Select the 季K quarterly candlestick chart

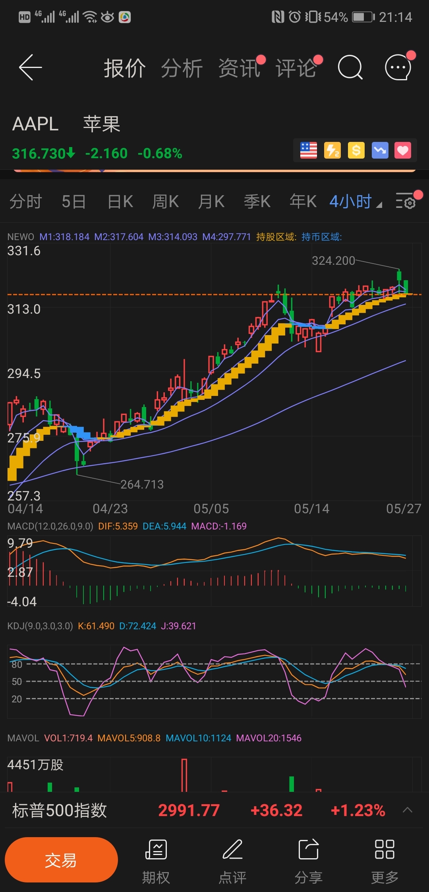pyautogui.click(x=257, y=202)
